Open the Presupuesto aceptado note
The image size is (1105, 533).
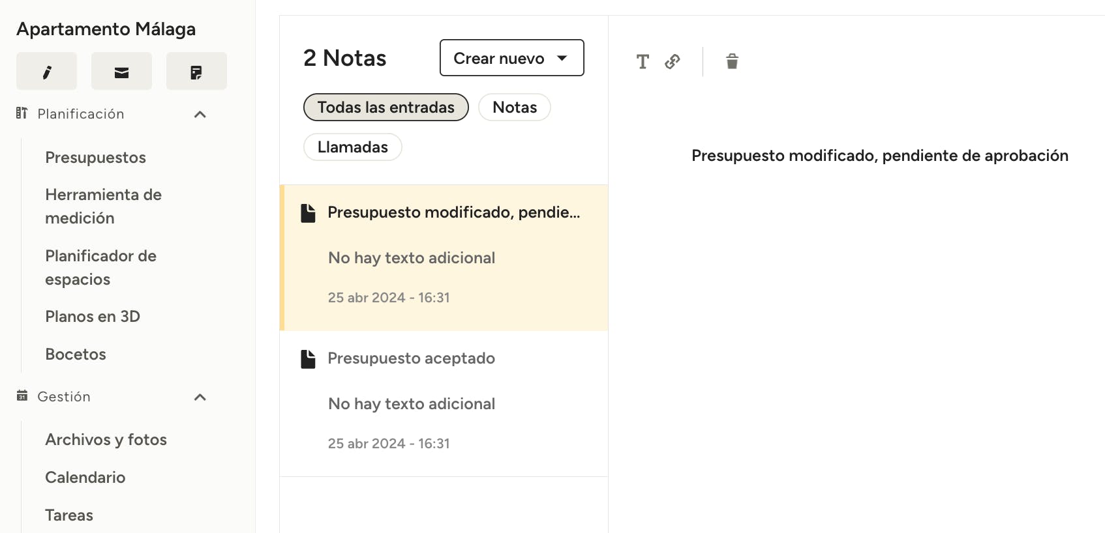444,403
